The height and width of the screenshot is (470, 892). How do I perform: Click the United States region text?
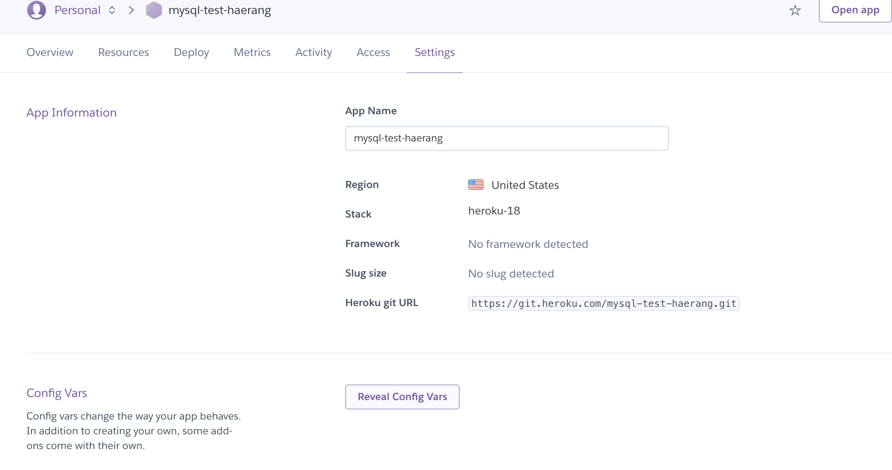[x=525, y=185]
